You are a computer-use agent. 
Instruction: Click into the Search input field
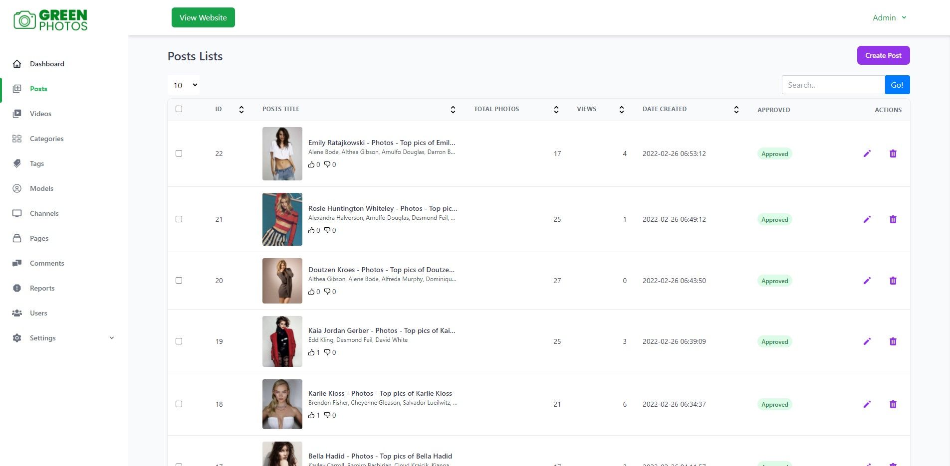coord(833,85)
